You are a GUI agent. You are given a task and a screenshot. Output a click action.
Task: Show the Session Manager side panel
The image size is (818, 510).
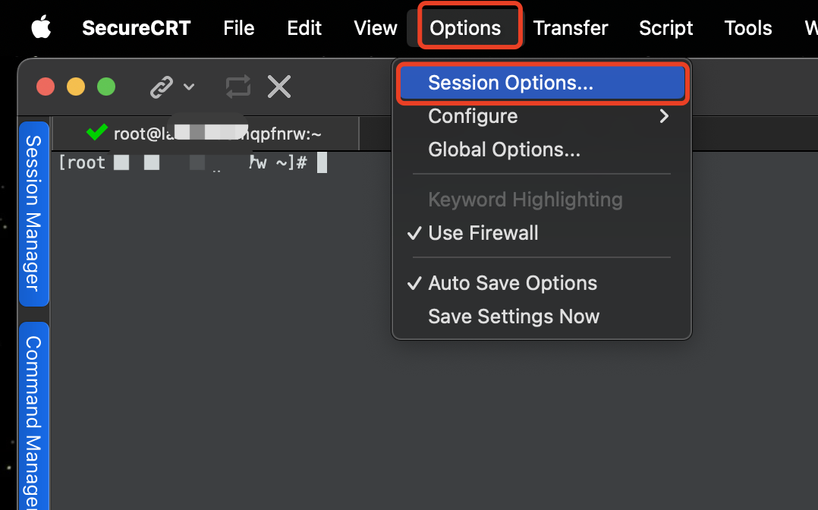(34, 213)
